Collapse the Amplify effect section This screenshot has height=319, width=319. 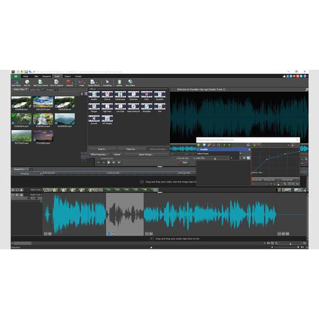point(198,150)
